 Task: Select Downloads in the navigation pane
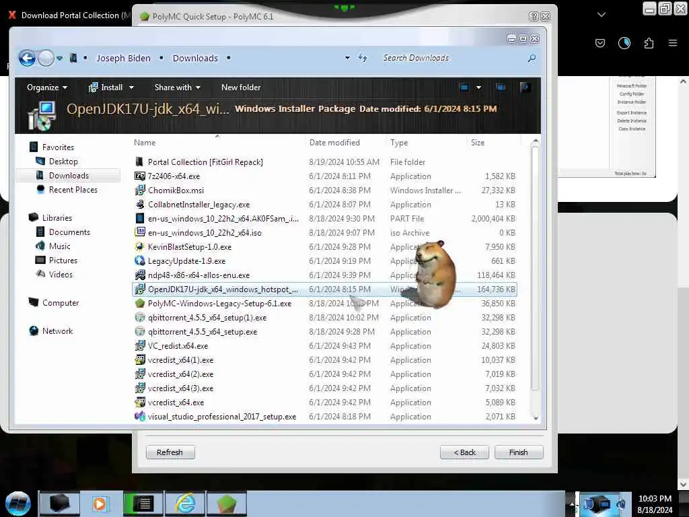[69, 176]
